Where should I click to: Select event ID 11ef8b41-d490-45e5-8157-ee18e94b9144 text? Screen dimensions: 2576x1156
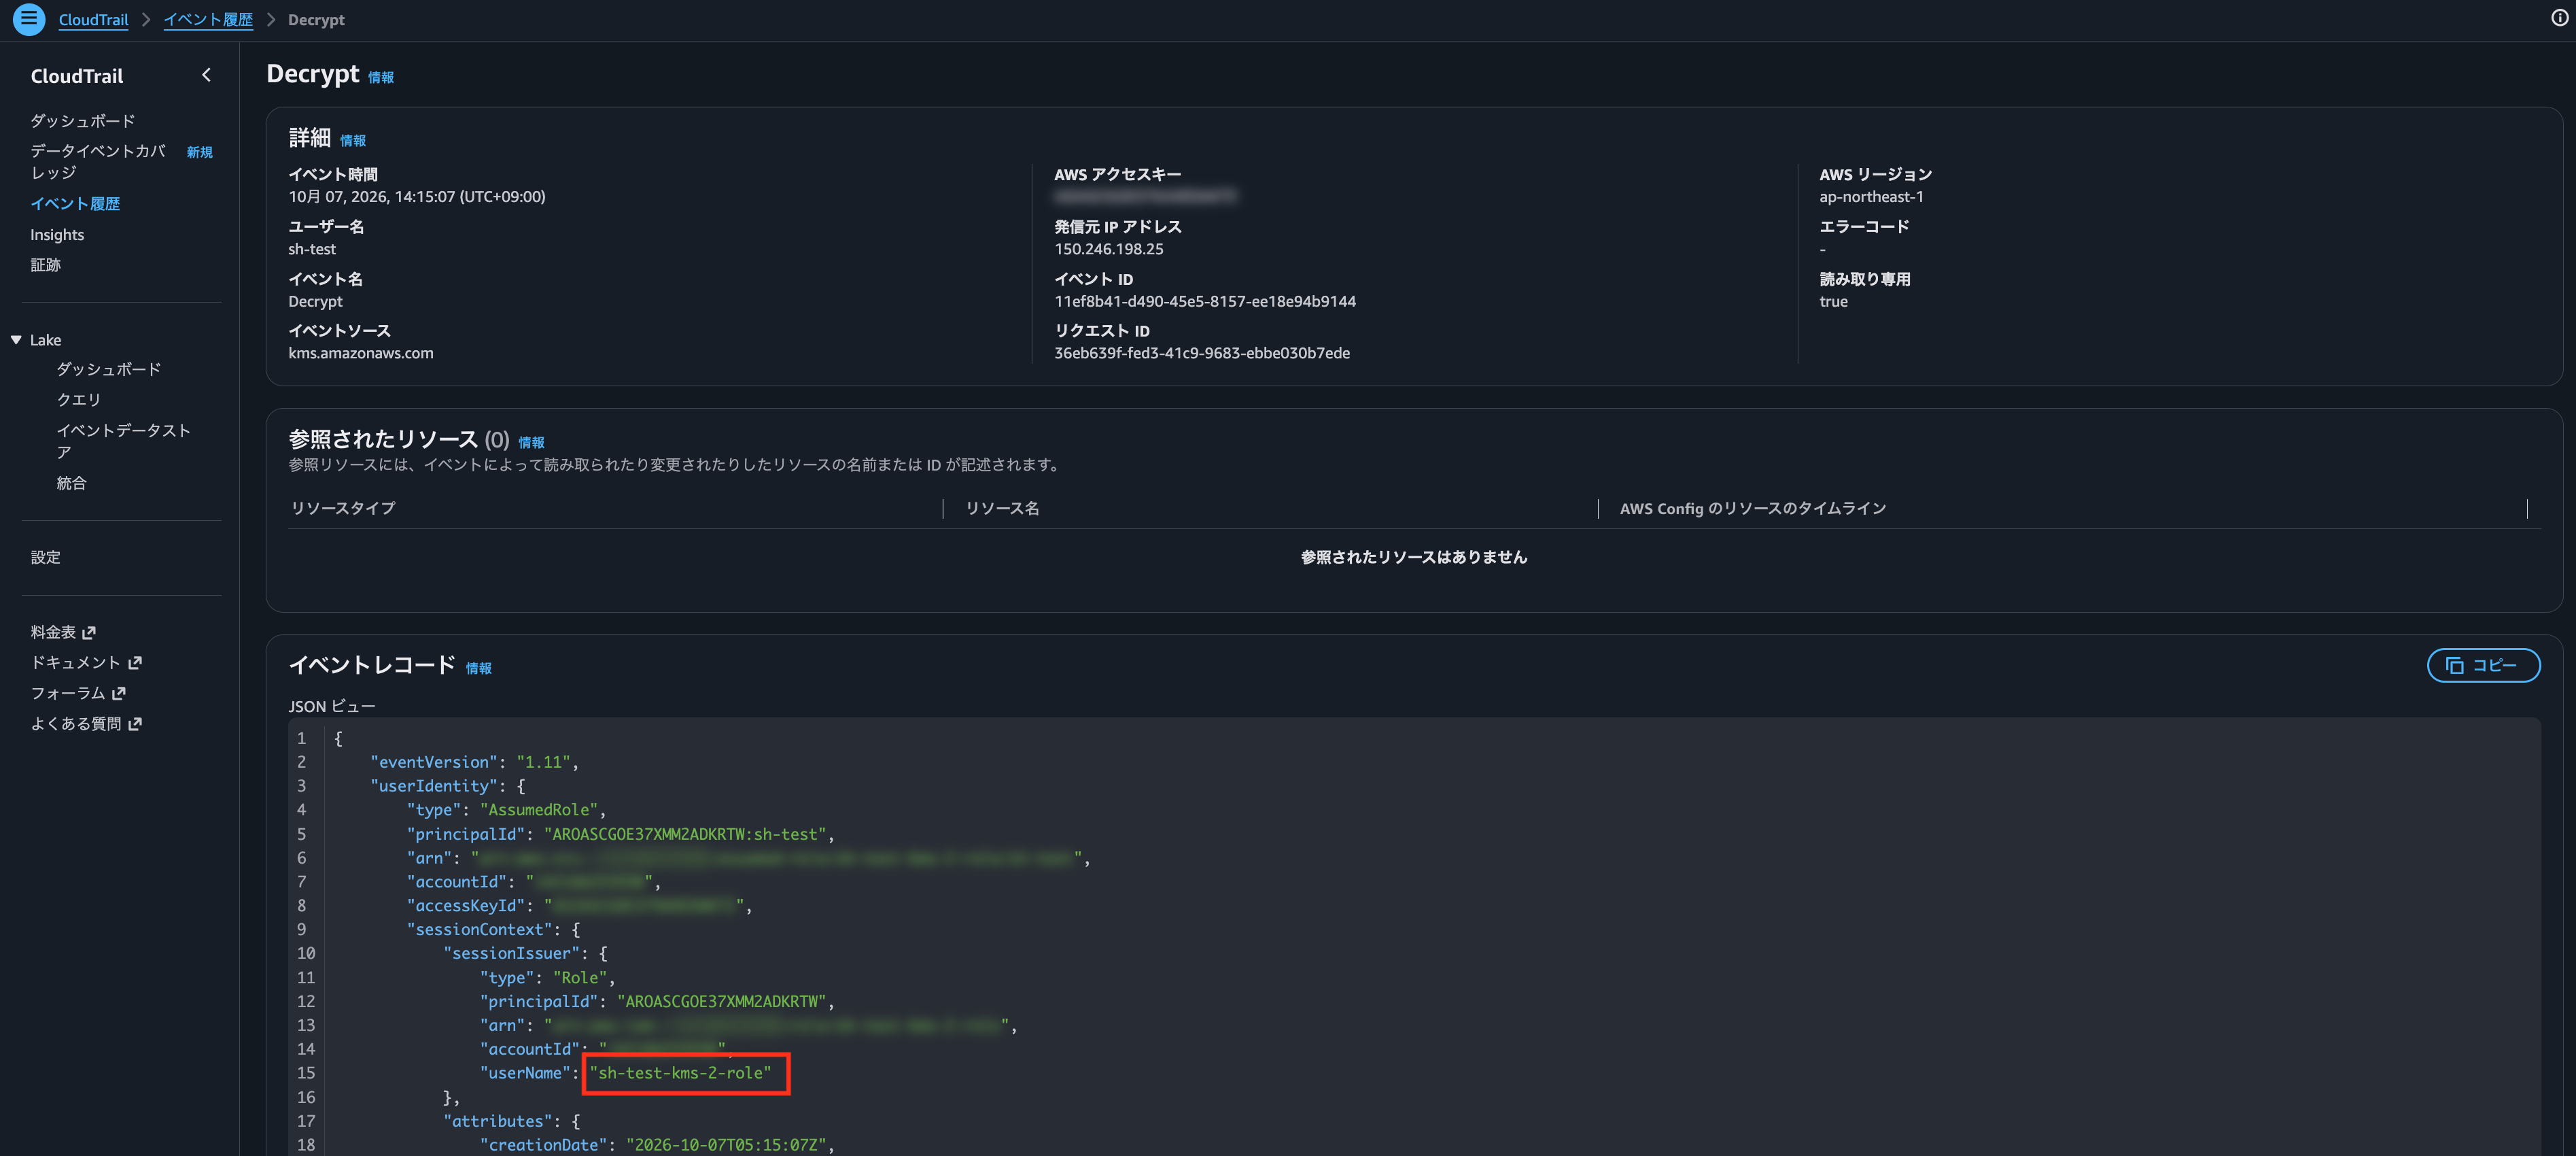(x=1205, y=301)
